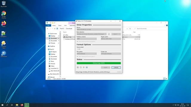Open the UltraViewer desktop shortcut
191x107 pixels.
tap(4, 54)
